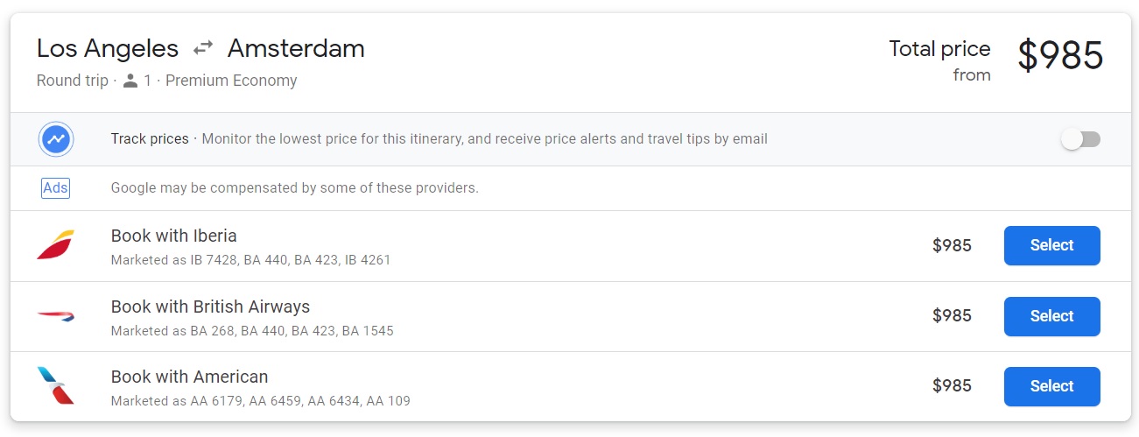Image resolution: width=1139 pixels, height=437 pixels.
Task: Enable the Track prices toggle
Action: (x=1080, y=139)
